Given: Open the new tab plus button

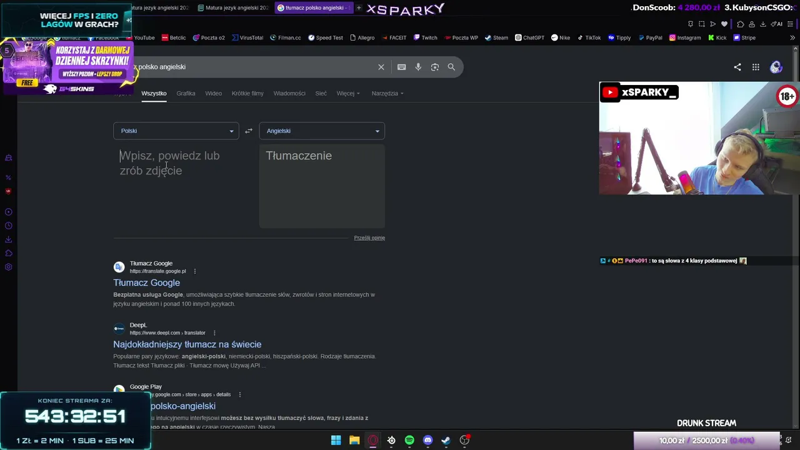Looking at the screenshot, I should tap(359, 7).
